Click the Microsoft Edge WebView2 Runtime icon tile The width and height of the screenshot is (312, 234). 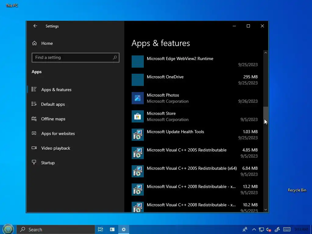click(x=138, y=62)
